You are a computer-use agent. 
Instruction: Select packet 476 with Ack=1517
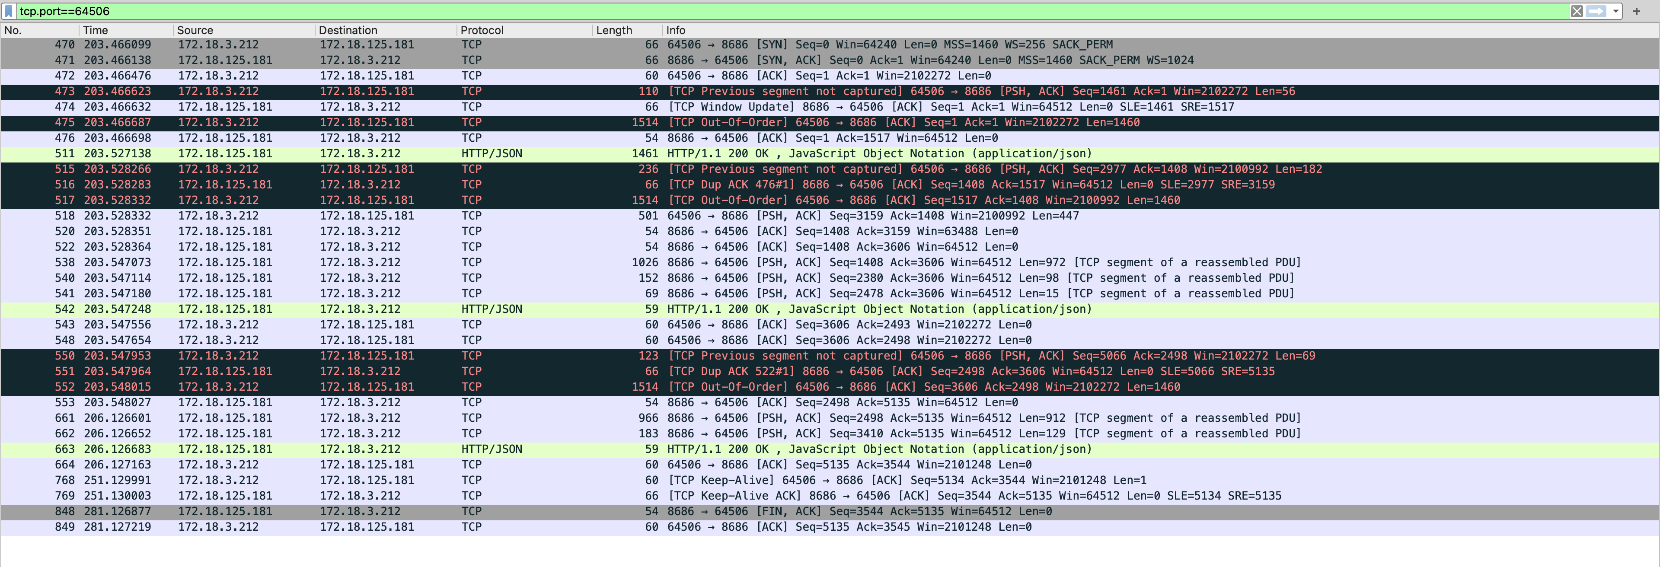pyautogui.click(x=830, y=138)
